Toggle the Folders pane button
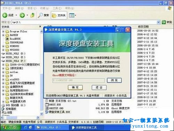This screenshot has height=131, width=174. (x=59, y=15)
